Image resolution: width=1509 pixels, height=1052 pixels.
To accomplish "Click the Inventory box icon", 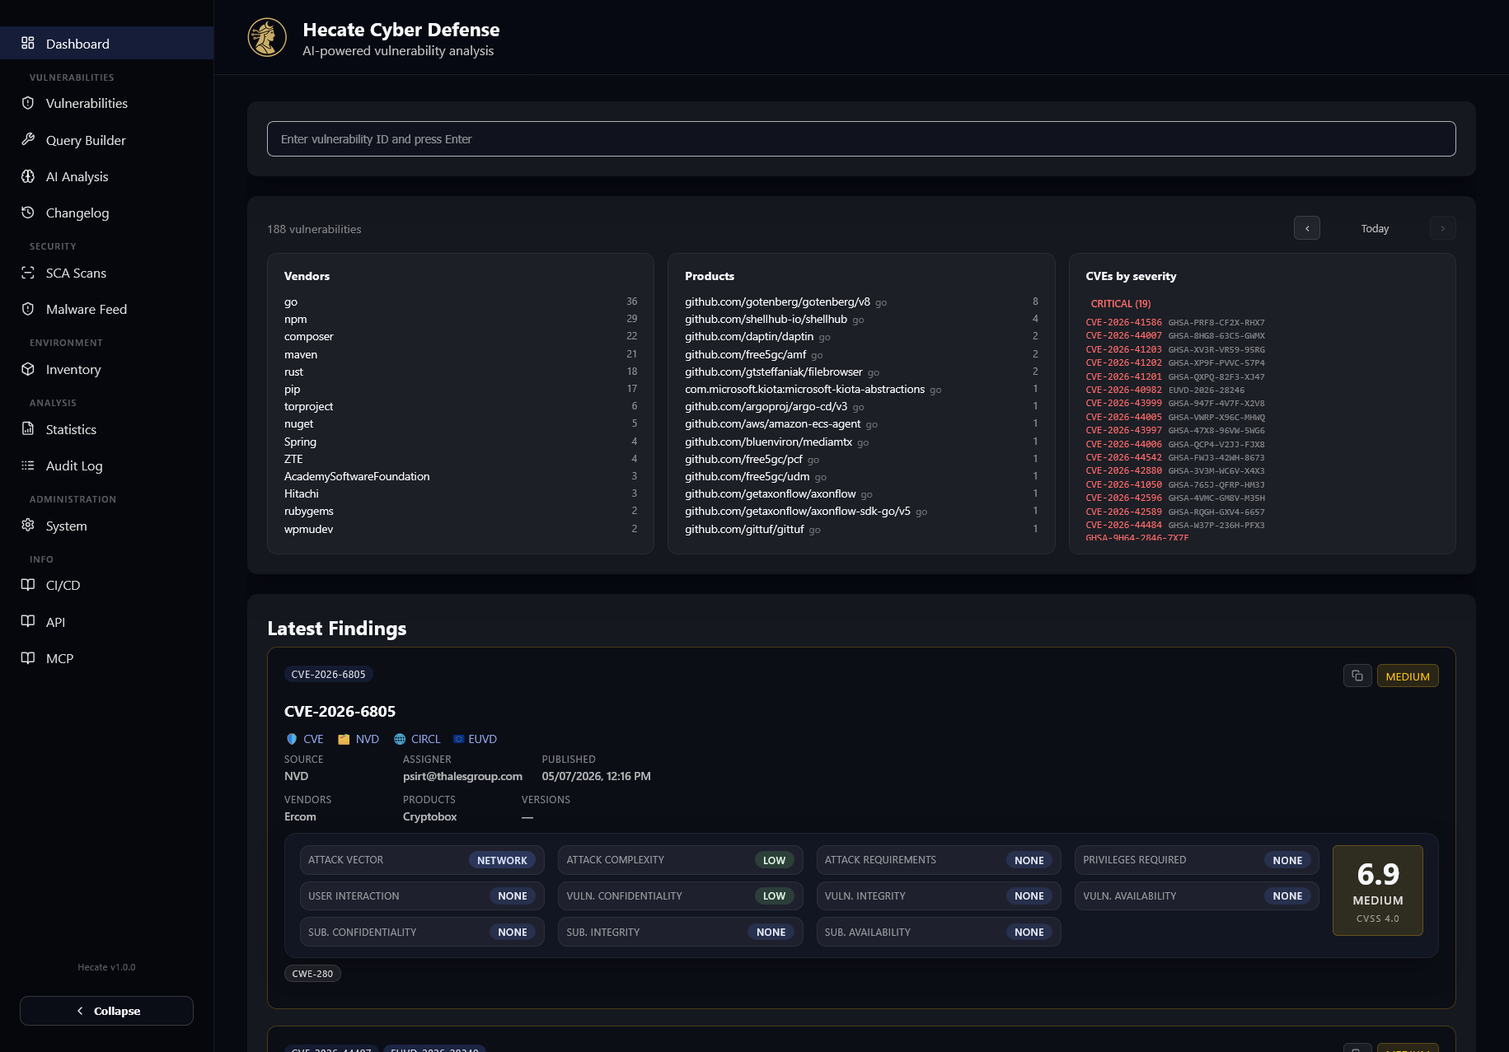I will (28, 369).
